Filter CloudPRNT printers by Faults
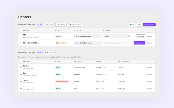This screenshot has width=174, height=108. coord(49,25)
